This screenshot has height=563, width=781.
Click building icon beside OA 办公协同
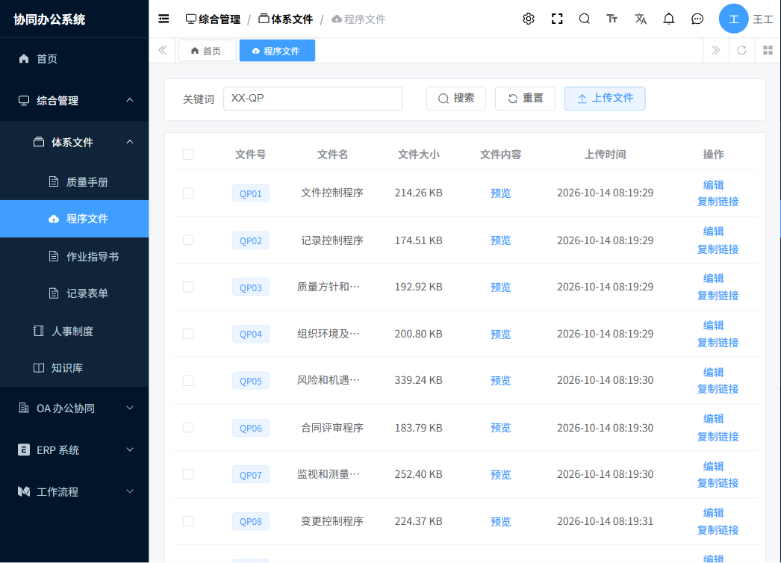23,408
